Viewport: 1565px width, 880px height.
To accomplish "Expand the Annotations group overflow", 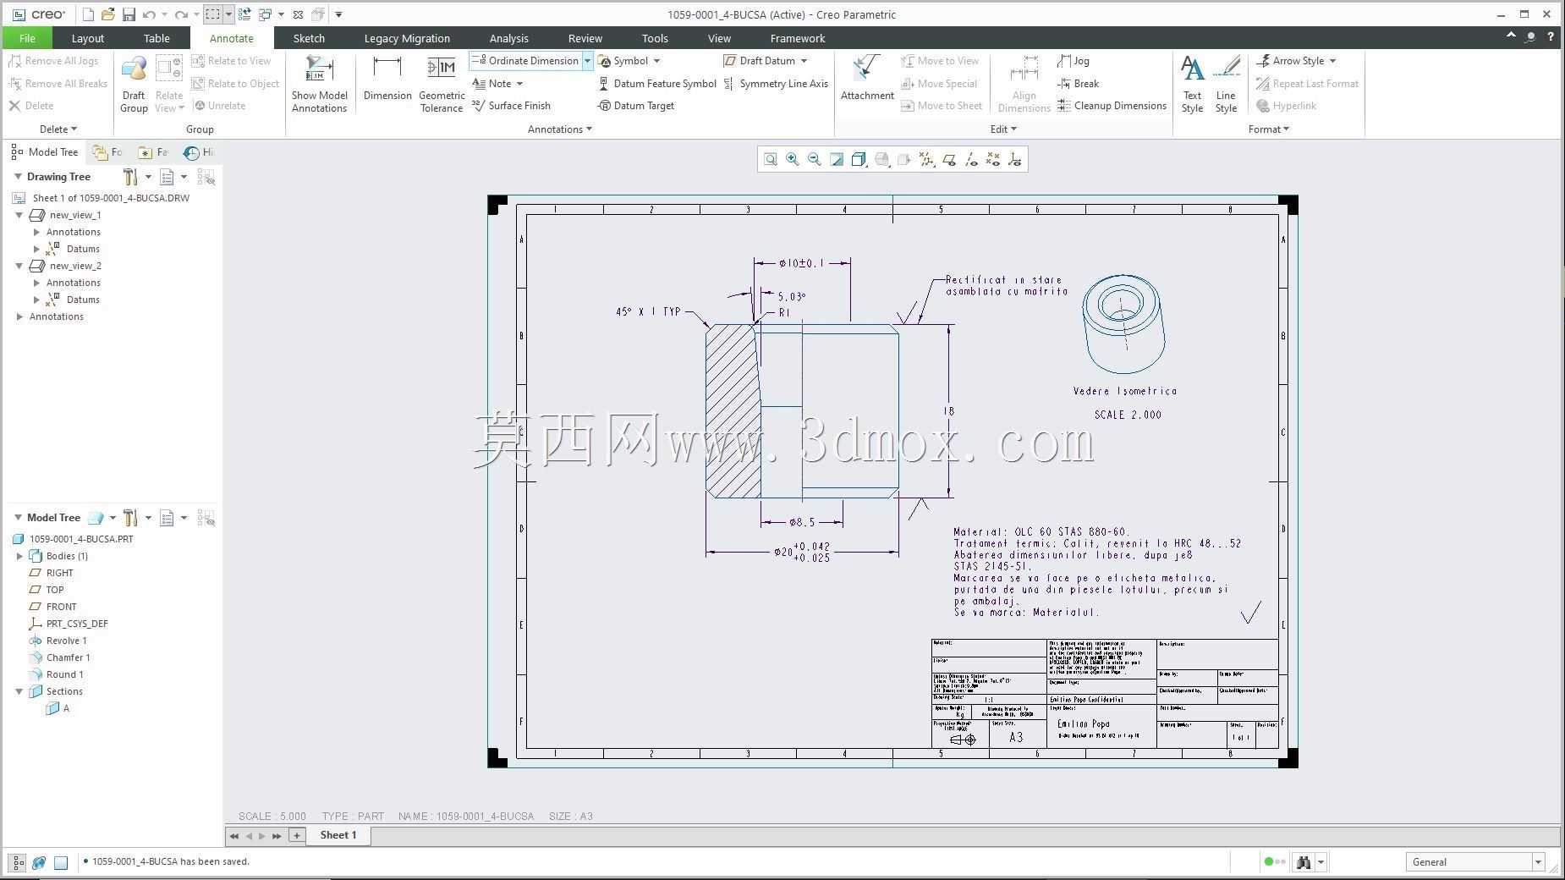I will click(x=560, y=129).
